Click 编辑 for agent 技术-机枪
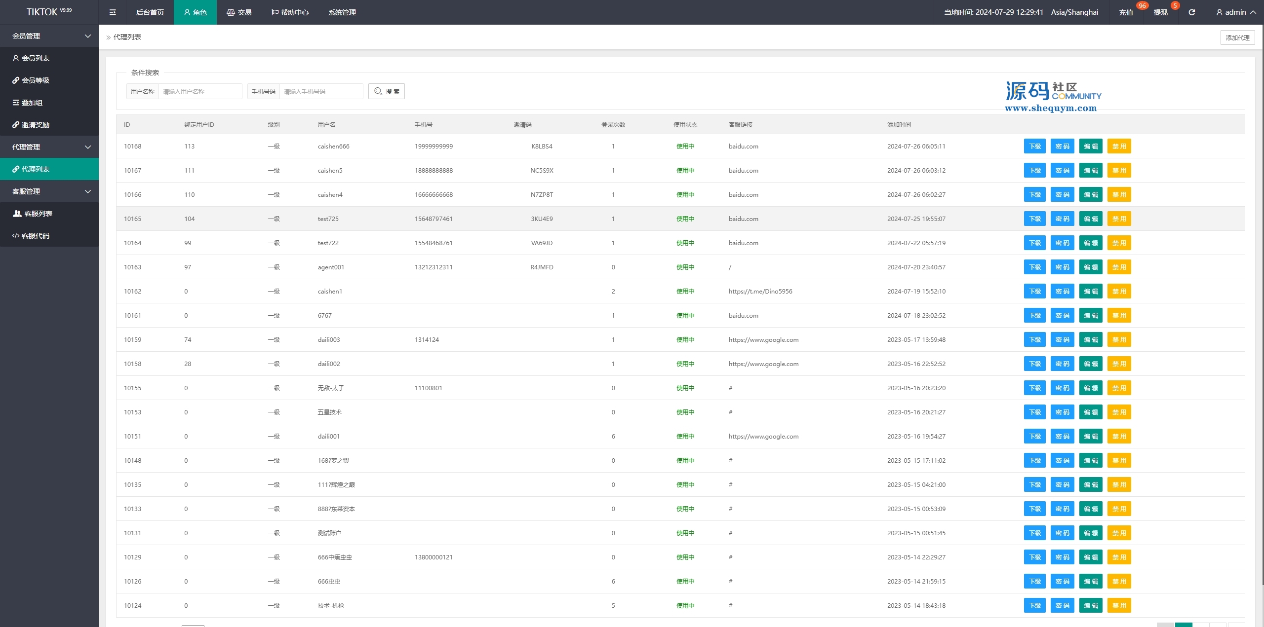The height and width of the screenshot is (627, 1264). [1091, 606]
